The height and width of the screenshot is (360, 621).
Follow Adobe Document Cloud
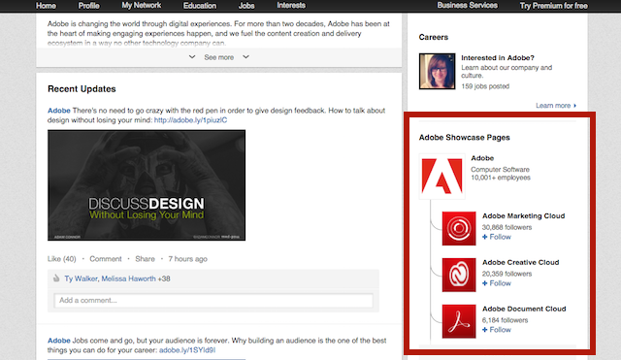point(497,330)
